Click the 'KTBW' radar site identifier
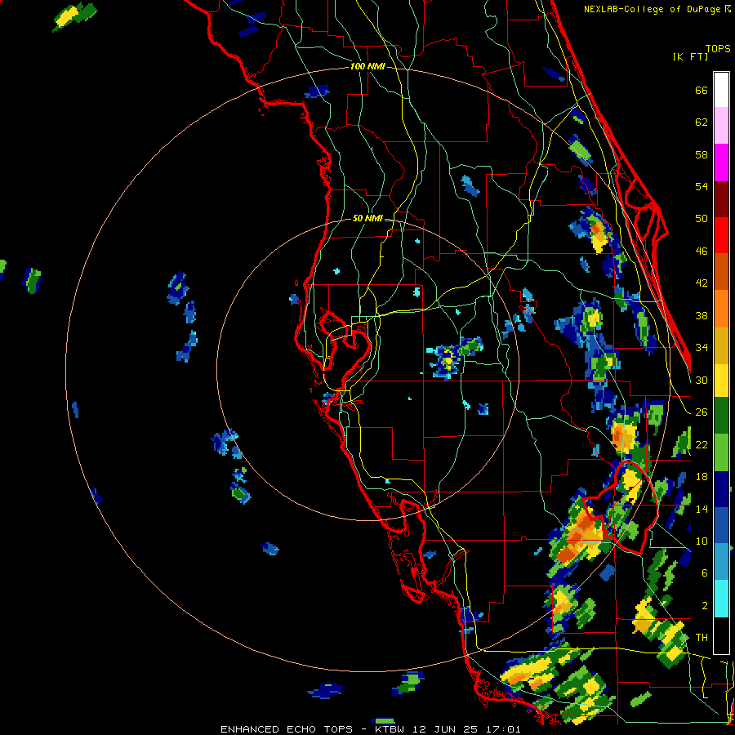The height and width of the screenshot is (735, 735). point(390,729)
